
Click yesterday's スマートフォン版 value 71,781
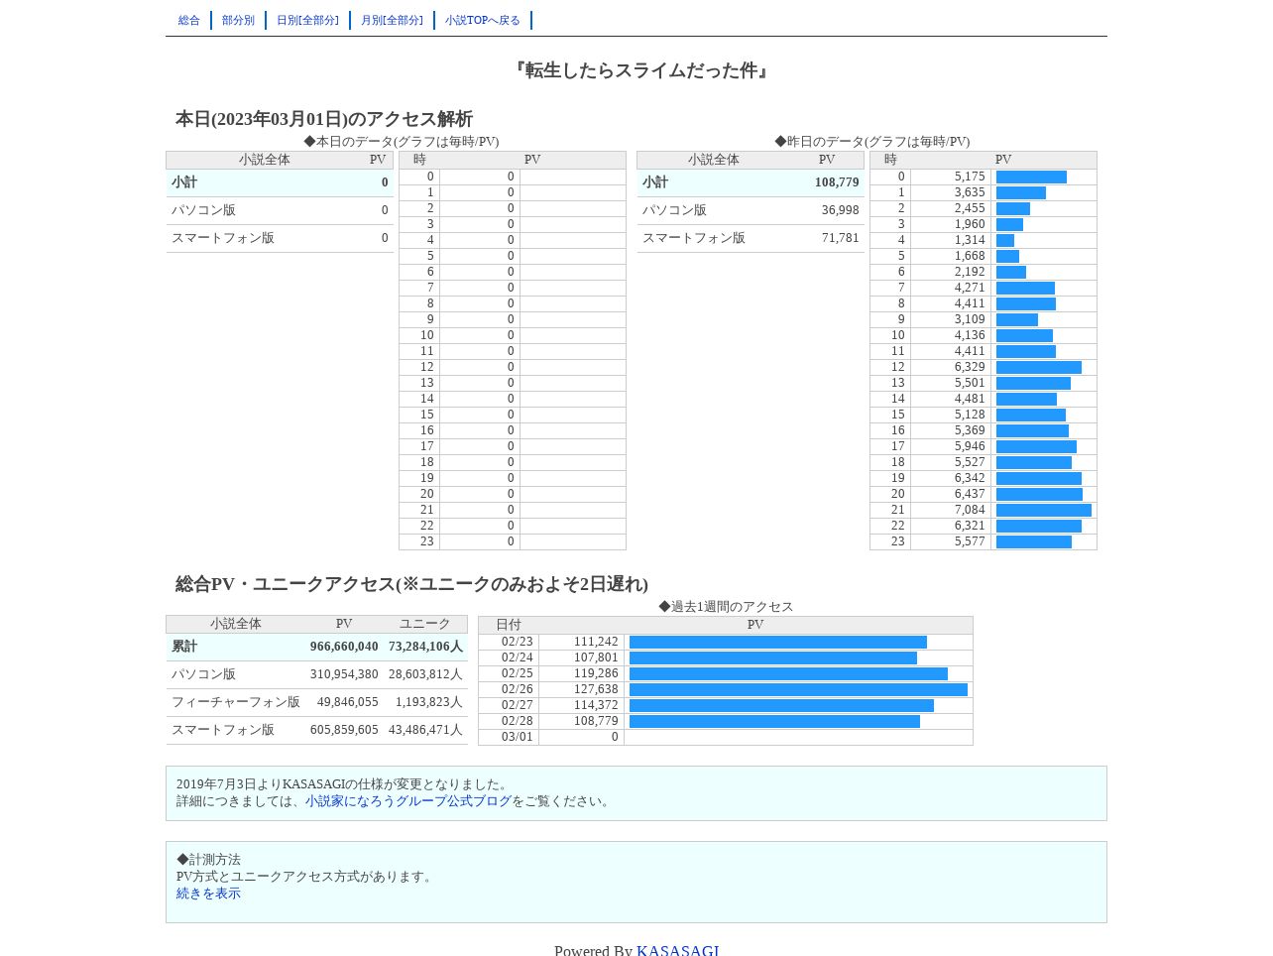point(840,238)
